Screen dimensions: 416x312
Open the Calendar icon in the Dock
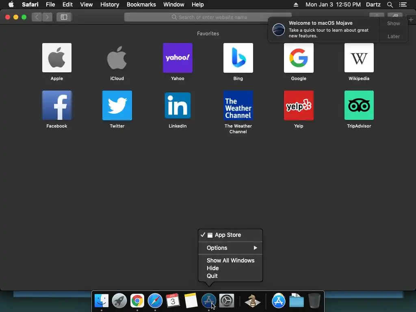click(173, 301)
